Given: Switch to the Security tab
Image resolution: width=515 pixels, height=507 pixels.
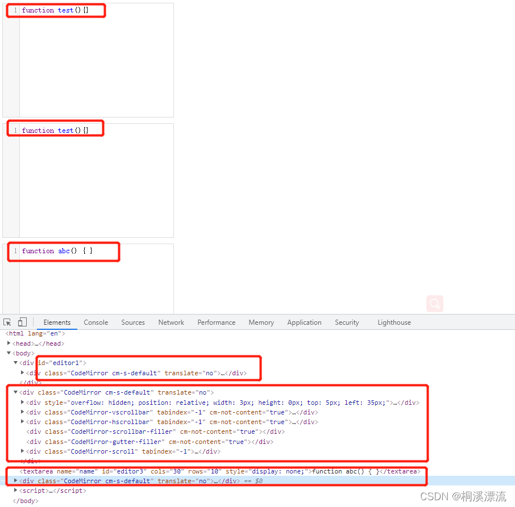Looking at the screenshot, I should (x=347, y=322).
